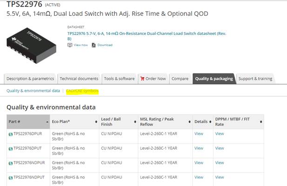Click Green (RoHS & no Sb/Br) in TPS22976NDPUR row
This screenshot has width=287, height=186.
pos(68,166)
